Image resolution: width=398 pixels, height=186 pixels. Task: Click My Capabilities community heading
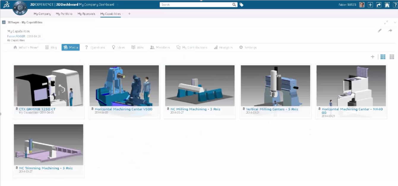18,31
